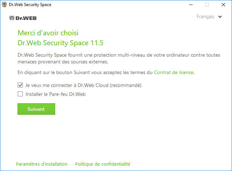The height and width of the screenshot is (171, 232).
Task: Uncheck the Dr.Web Cloud connection checkbox
Action: (20, 85)
